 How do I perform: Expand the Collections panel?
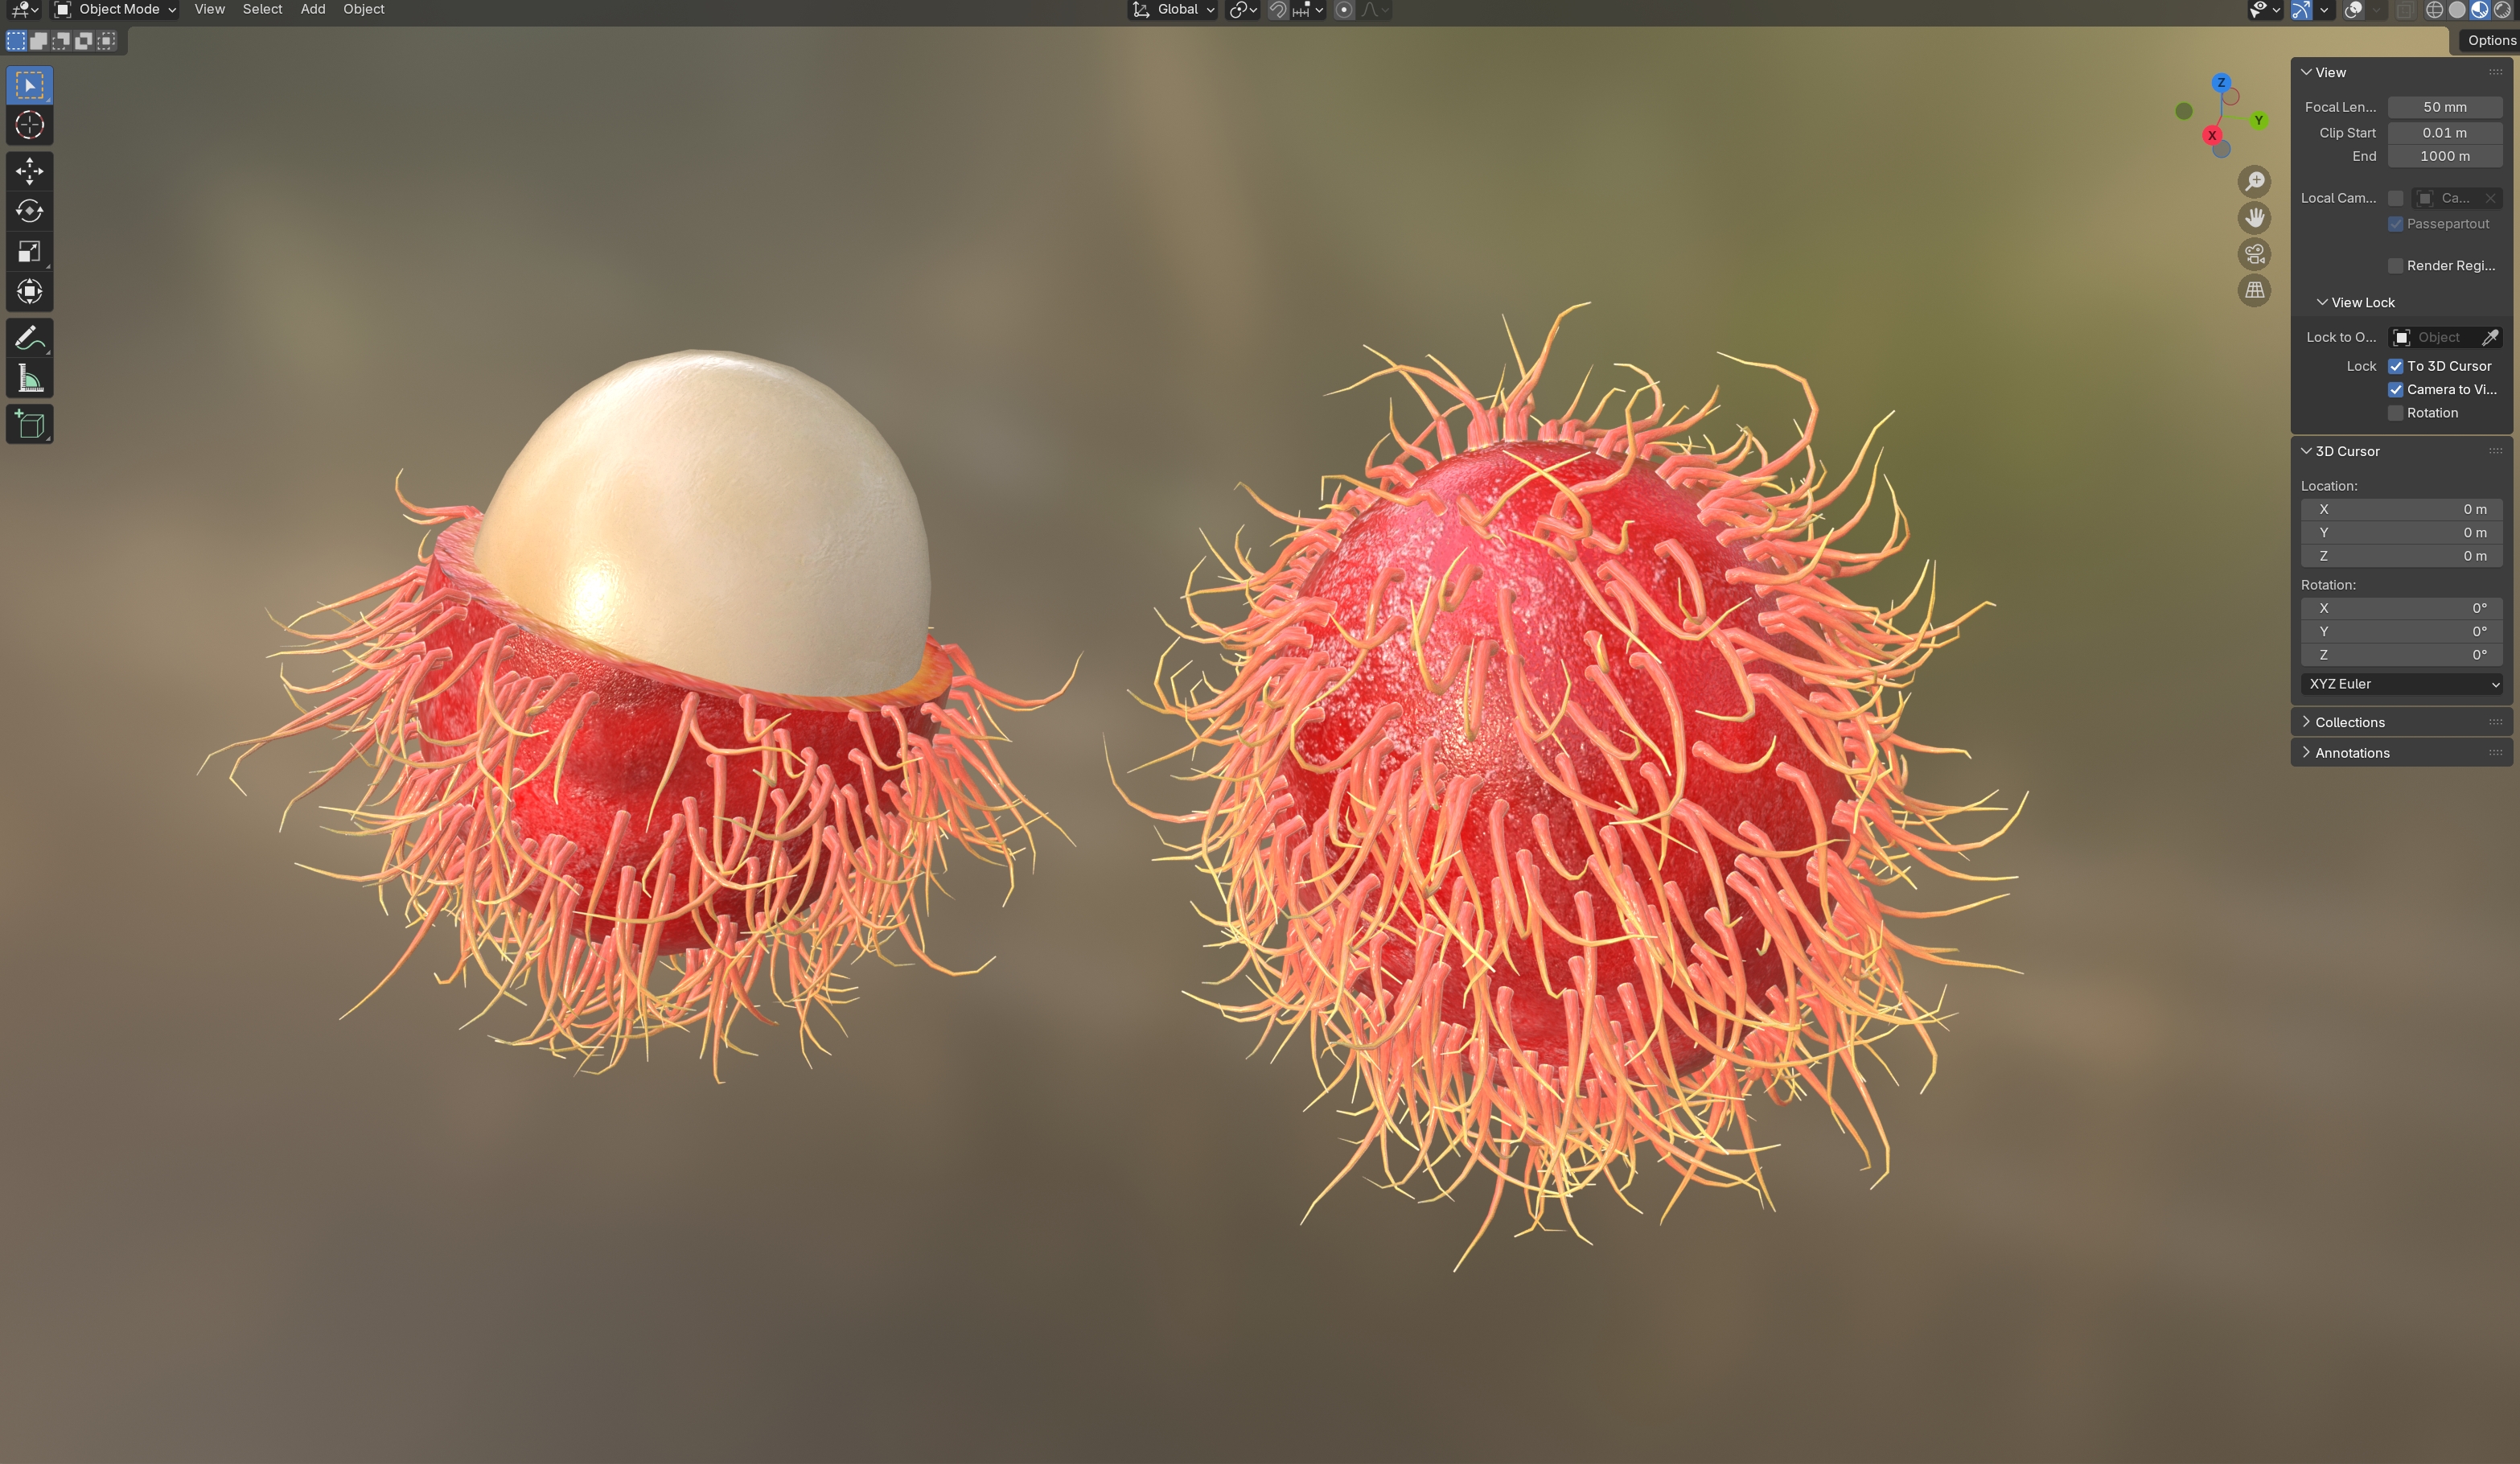[x=2349, y=722]
